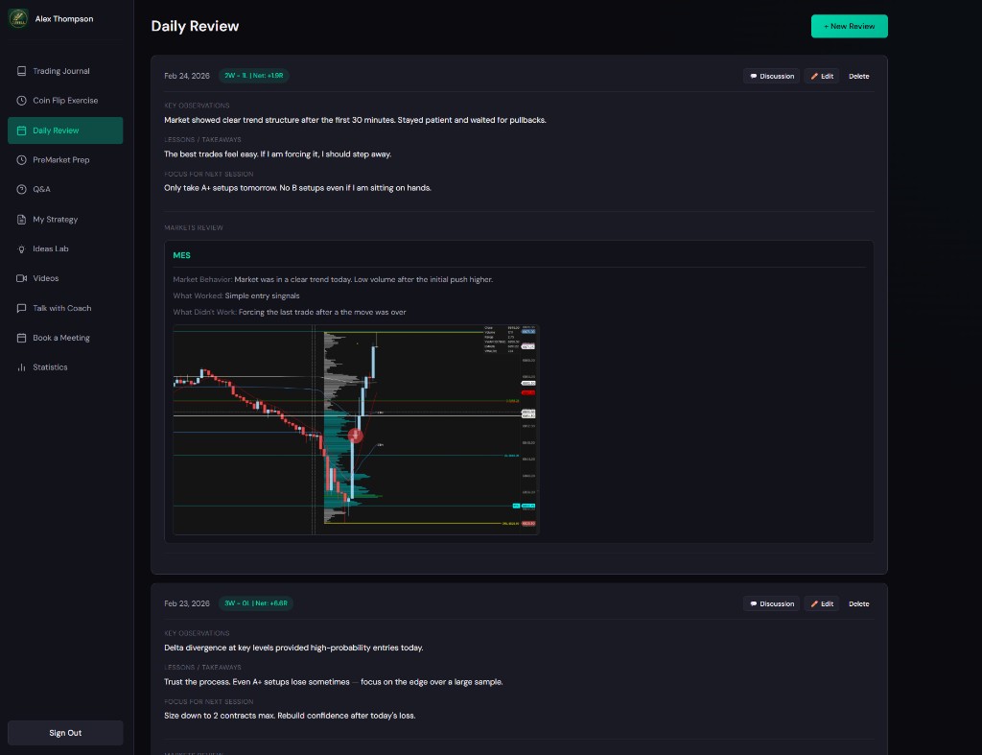Open Discussion on the Feb 23 review

771,603
